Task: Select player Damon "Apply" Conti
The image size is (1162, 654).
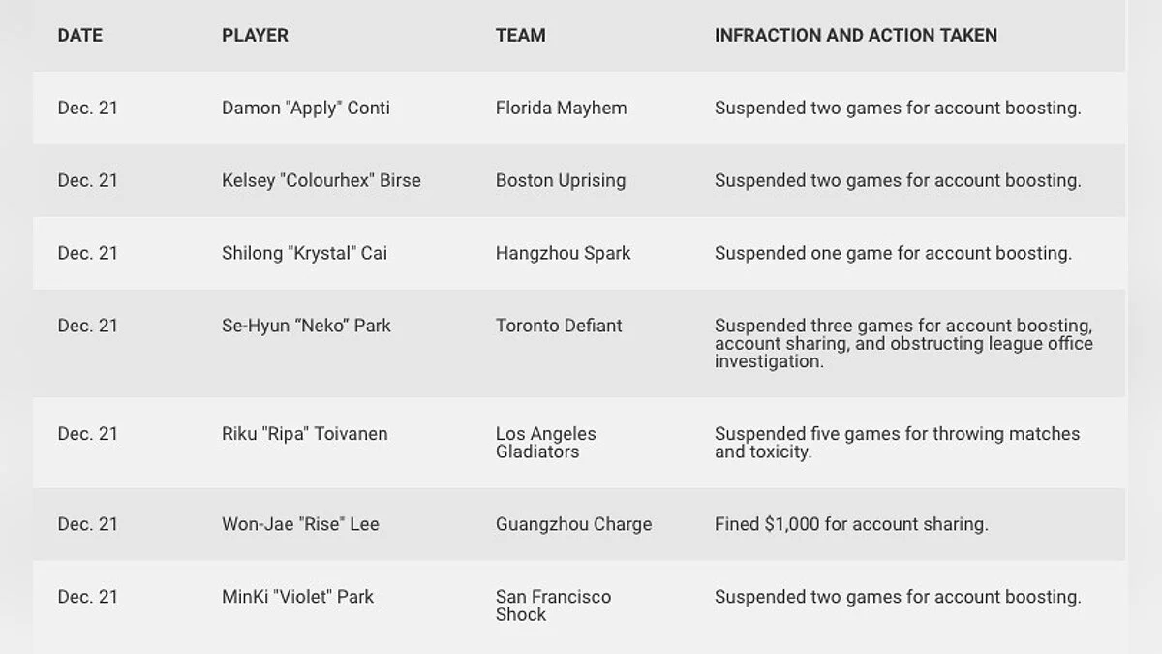Action: (x=305, y=109)
